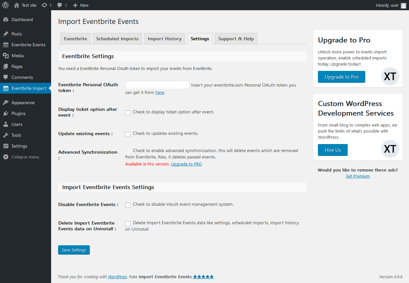Image resolution: width=409 pixels, height=283 pixels.
Task: Click the Users person icon
Action: click(6, 124)
